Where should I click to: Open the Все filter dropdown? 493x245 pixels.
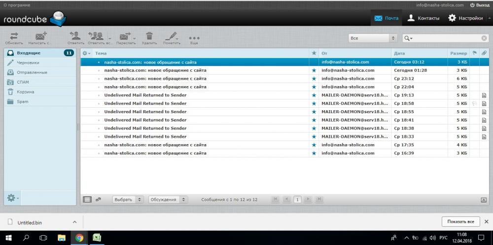pos(372,38)
